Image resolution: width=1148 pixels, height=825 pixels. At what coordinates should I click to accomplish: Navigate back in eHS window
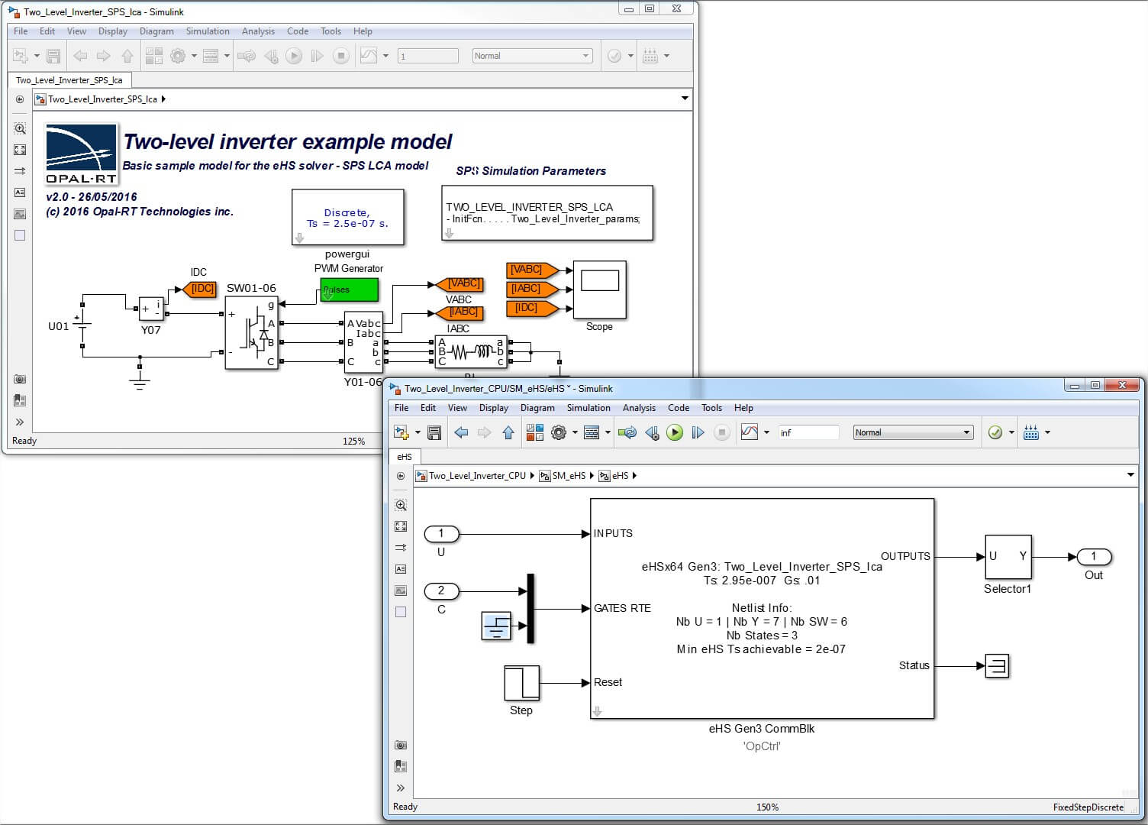[x=461, y=432]
